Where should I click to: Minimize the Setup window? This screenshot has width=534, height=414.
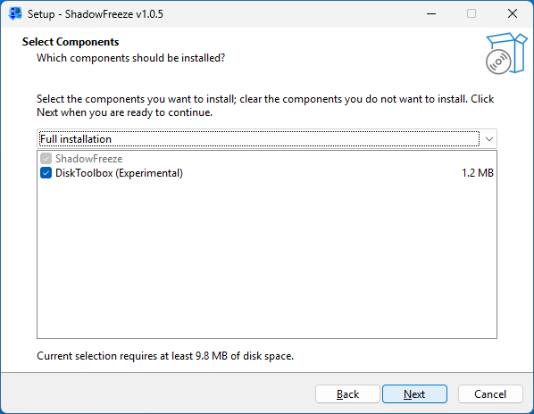pos(431,14)
